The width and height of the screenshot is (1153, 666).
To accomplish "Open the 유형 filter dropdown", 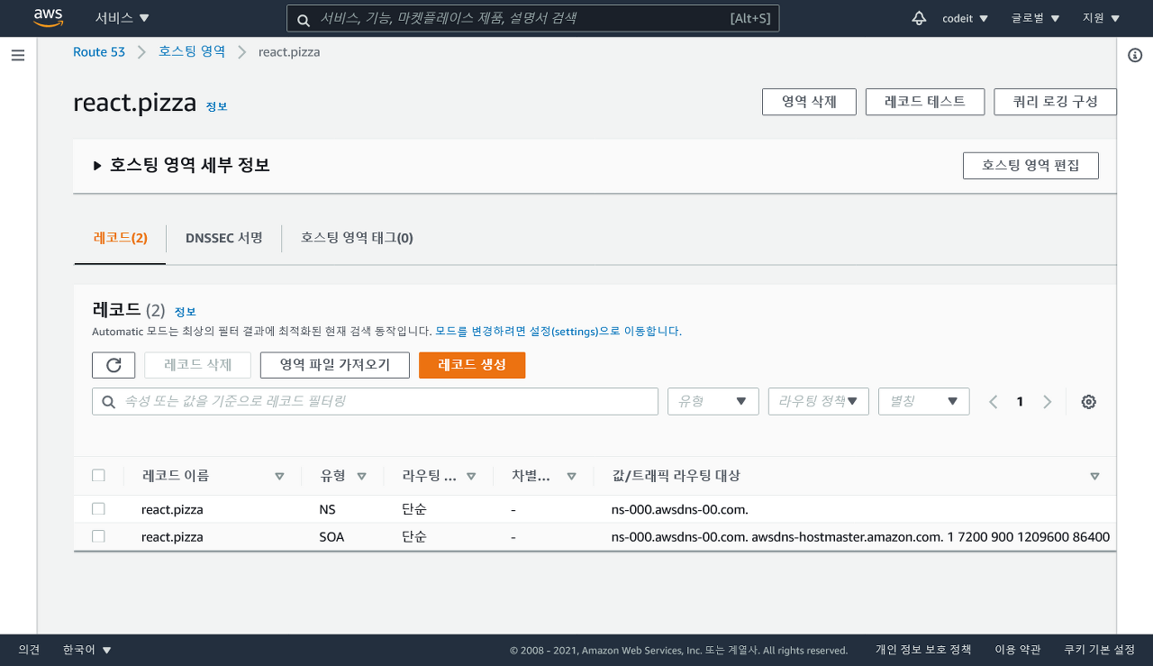I will click(x=713, y=401).
